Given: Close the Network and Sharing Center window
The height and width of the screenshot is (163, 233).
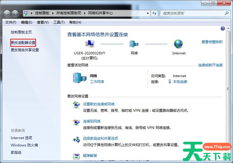Looking at the screenshot, I should click(x=224, y=3).
